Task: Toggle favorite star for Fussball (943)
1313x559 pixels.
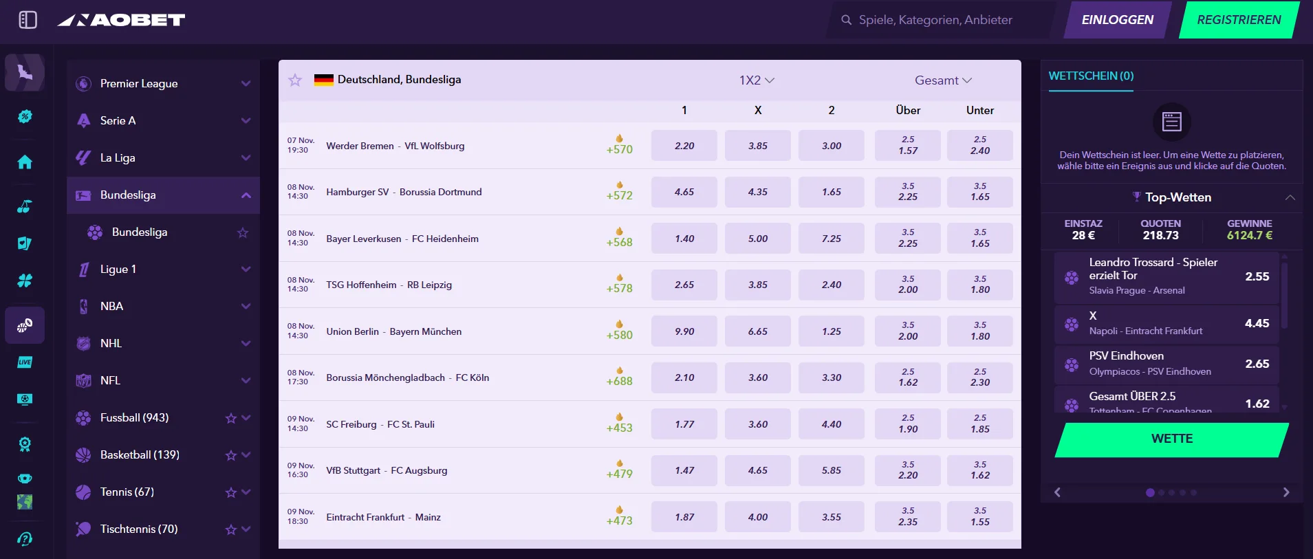Action: (x=231, y=418)
